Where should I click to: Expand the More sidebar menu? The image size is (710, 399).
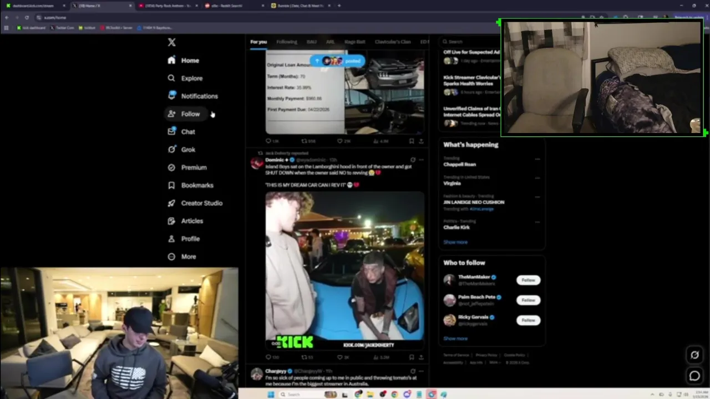(182, 257)
